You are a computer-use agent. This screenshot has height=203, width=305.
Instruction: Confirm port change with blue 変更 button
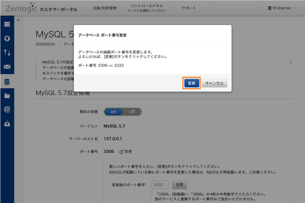coord(192,83)
